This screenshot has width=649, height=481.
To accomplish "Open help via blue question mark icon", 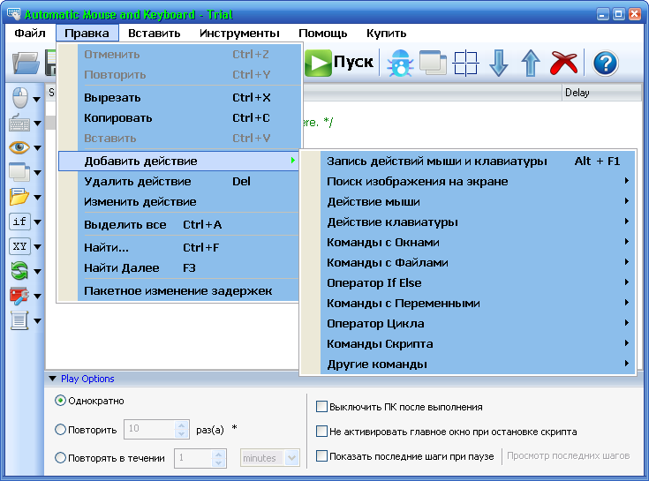I will point(606,64).
